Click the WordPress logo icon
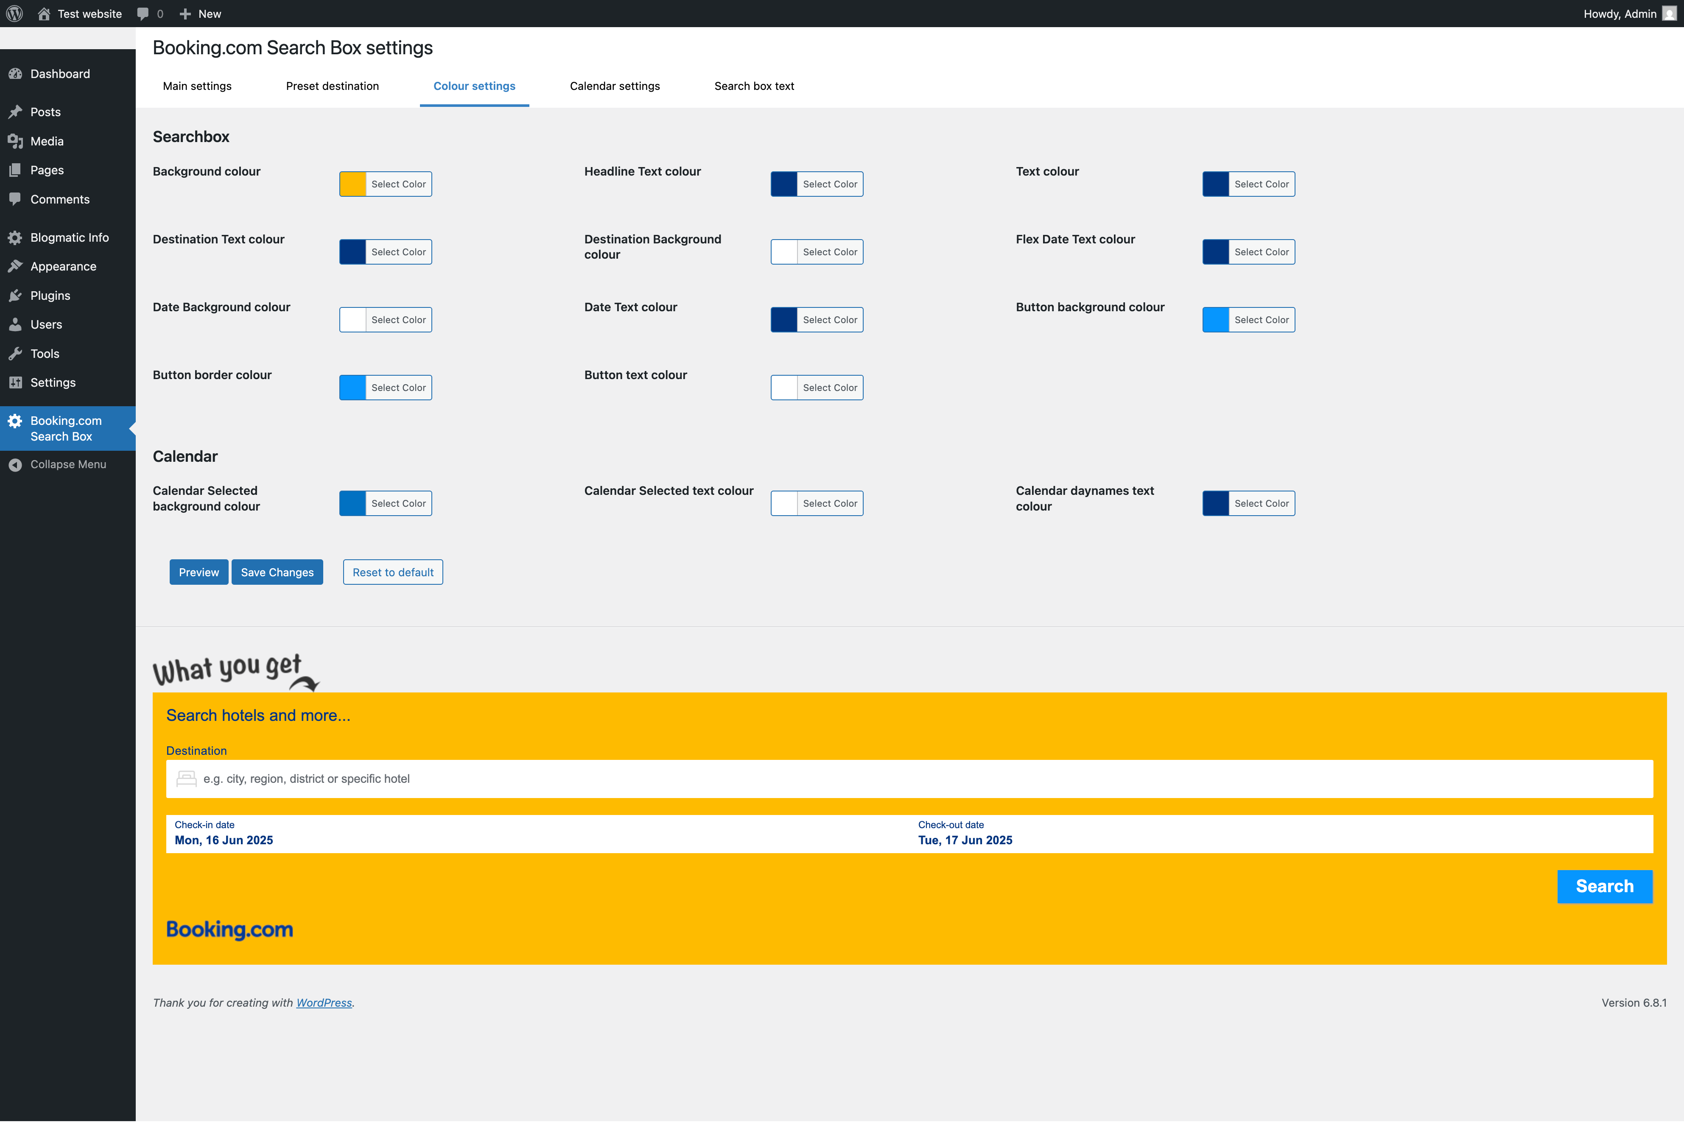The width and height of the screenshot is (1684, 1122). 14,14
